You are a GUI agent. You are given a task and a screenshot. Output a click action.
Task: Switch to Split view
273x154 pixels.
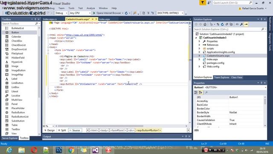pos(62,130)
